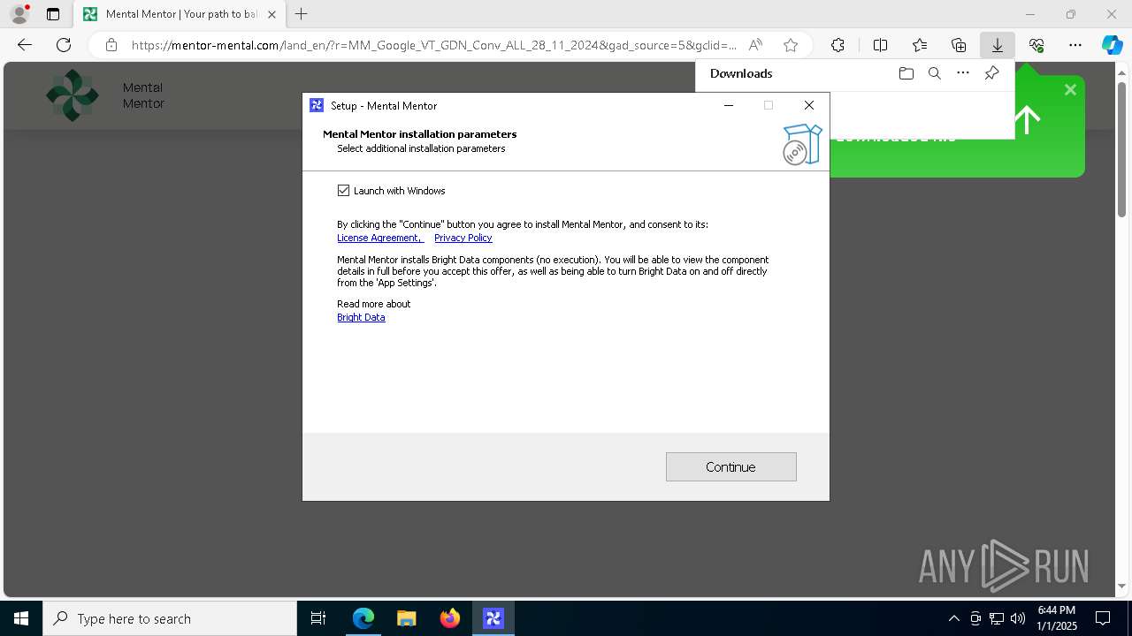Toggle the Launch with Windows checkbox
Screen dimensions: 1132x636
pyautogui.click(x=344, y=191)
